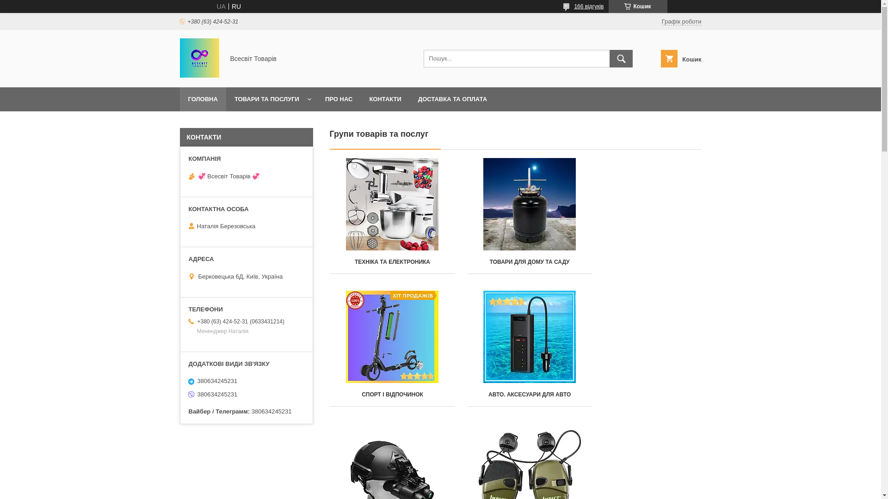888x499 pixels.
Task: Open the Техніка та електроніка category link
Action: click(392, 262)
